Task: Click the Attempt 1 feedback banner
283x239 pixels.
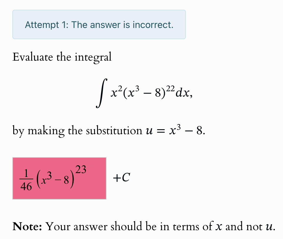Action: 99,24
